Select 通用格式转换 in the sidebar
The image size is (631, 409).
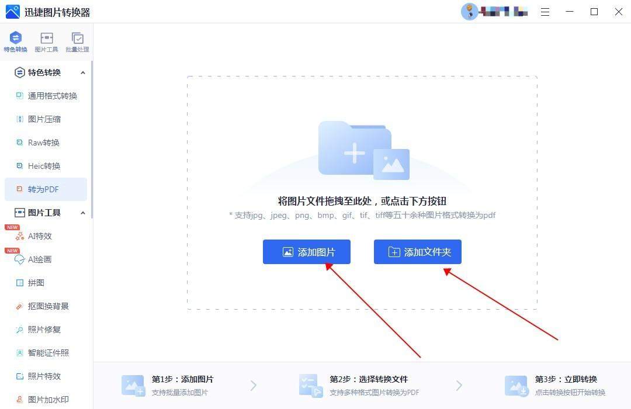pos(46,96)
